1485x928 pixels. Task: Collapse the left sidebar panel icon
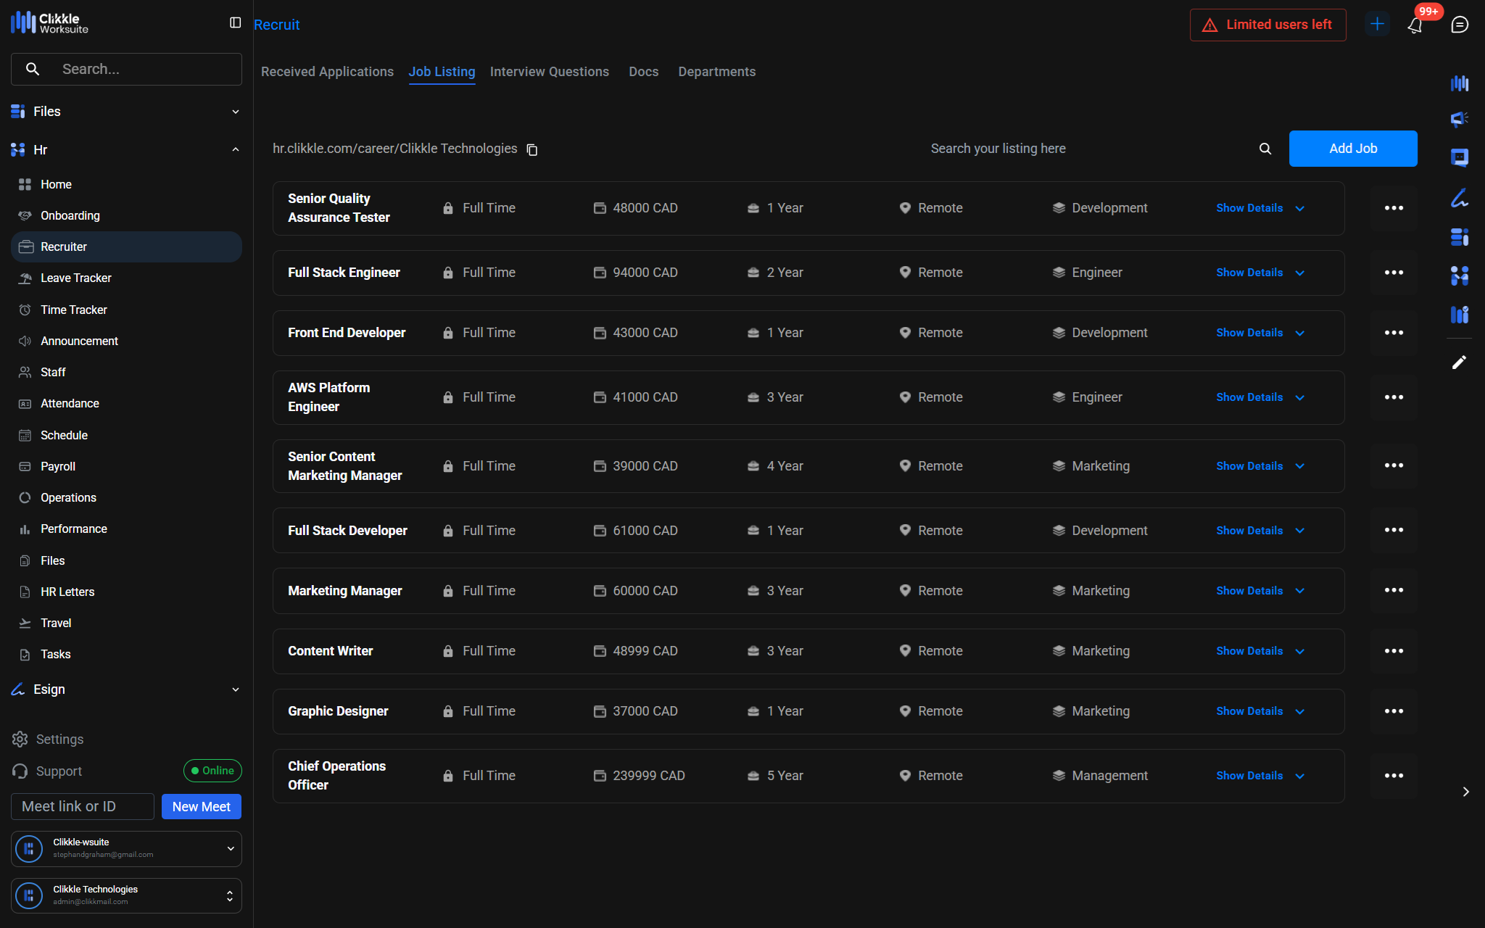tap(235, 23)
